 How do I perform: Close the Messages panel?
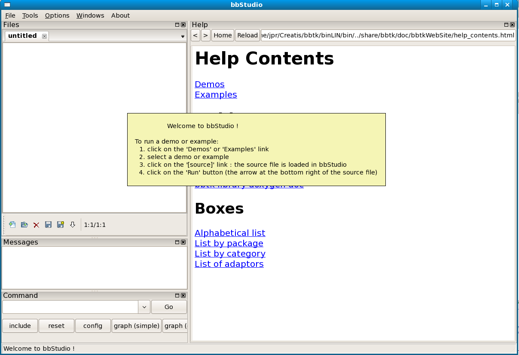pyautogui.click(x=183, y=242)
